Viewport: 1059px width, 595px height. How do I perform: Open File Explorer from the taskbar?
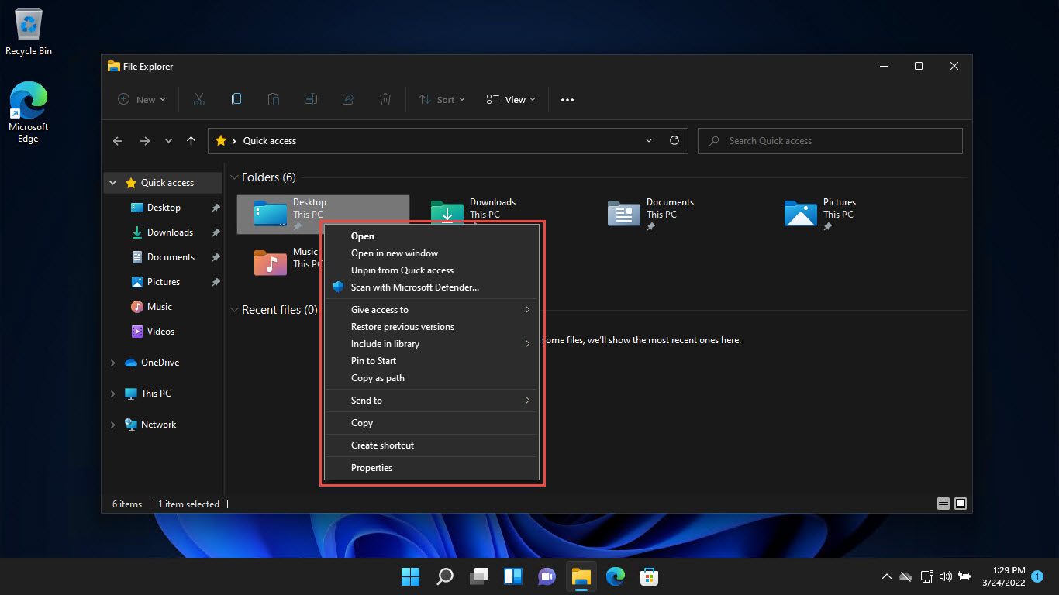[x=581, y=576]
